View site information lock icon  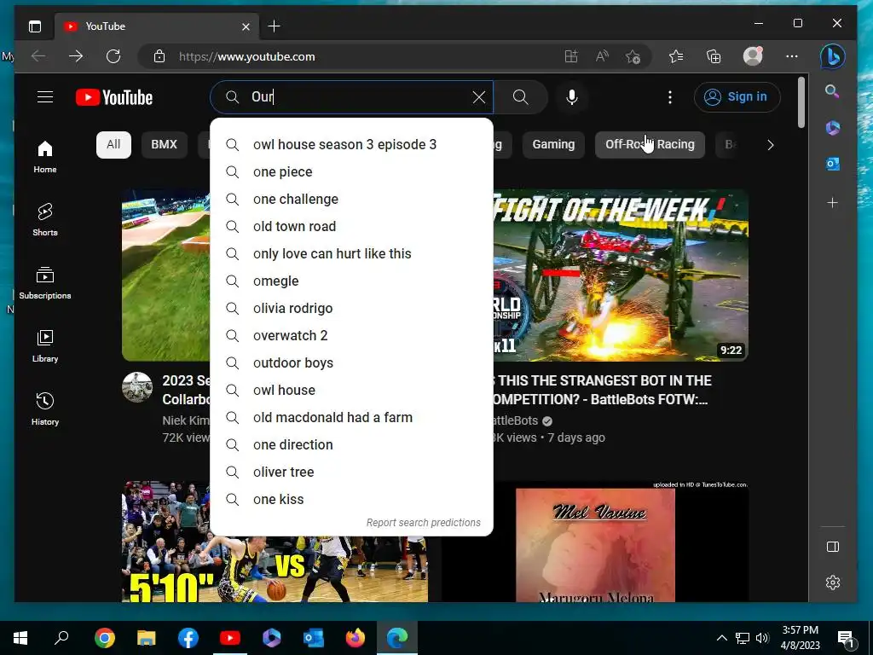point(159,56)
